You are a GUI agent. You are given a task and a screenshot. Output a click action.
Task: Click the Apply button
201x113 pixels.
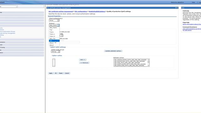(x=51, y=73)
